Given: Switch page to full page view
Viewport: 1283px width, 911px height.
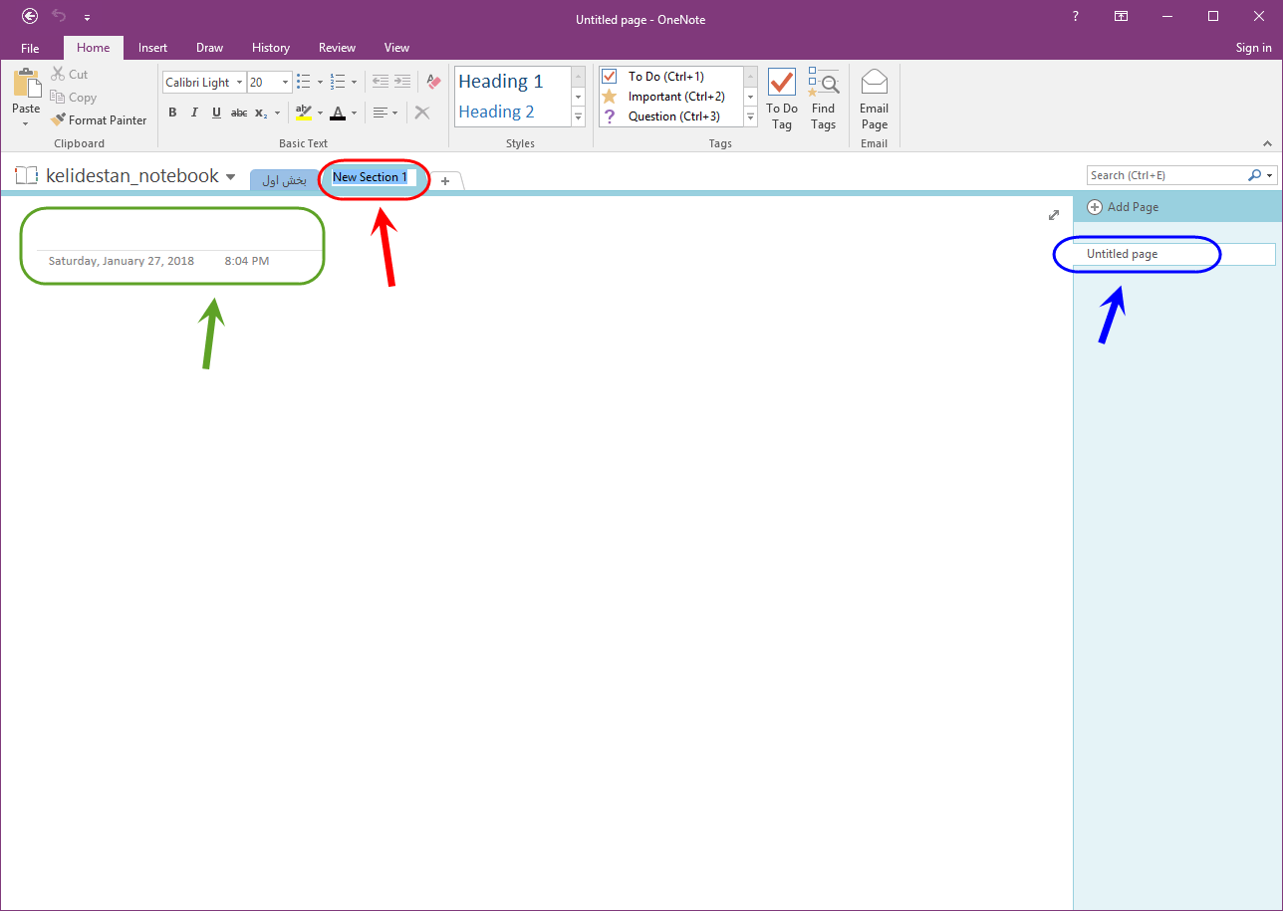Looking at the screenshot, I should point(1054,215).
